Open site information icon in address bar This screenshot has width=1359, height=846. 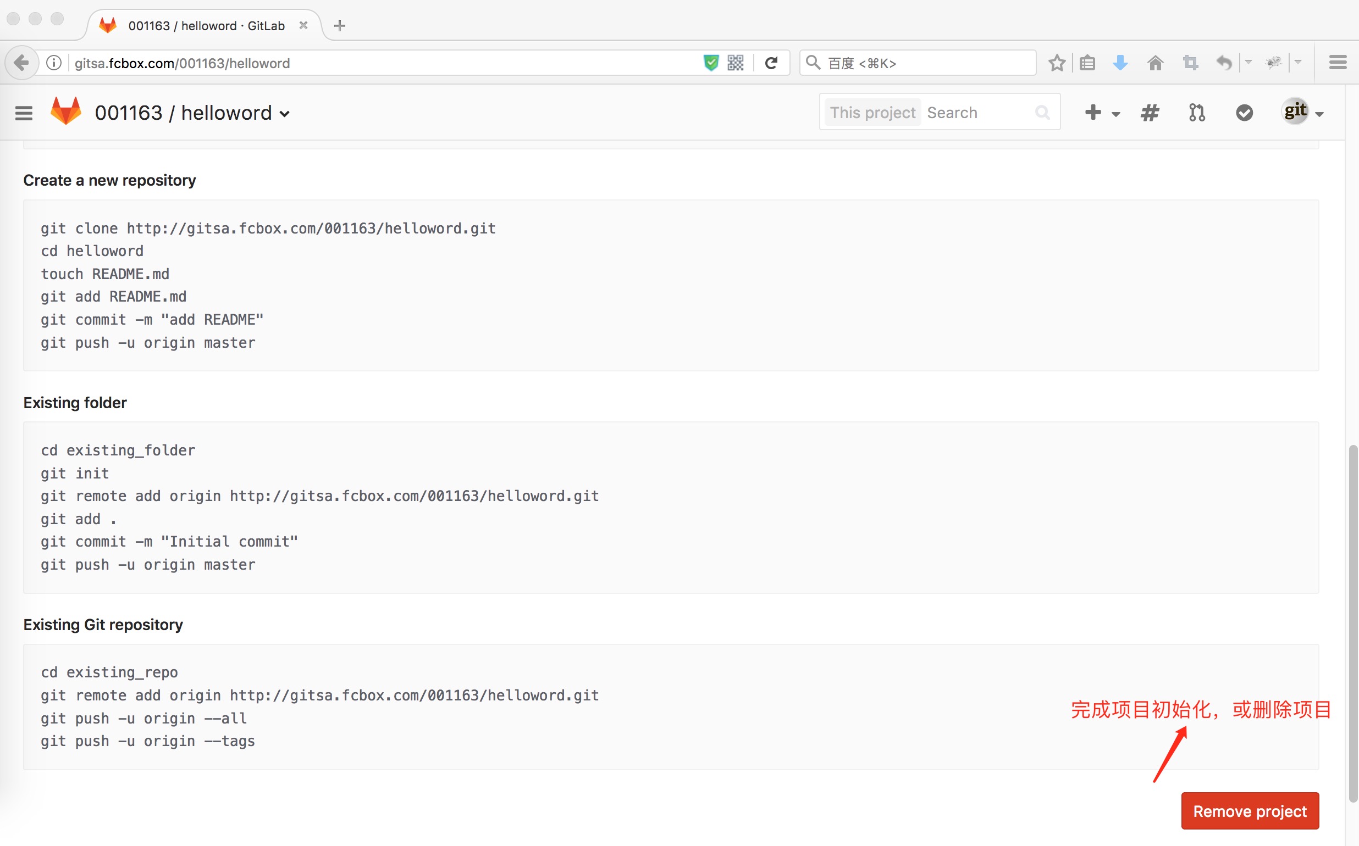[x=54, y=63]
